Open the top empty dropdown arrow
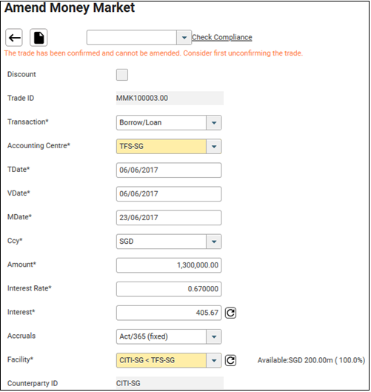371x392 pixels. point(184,38)
